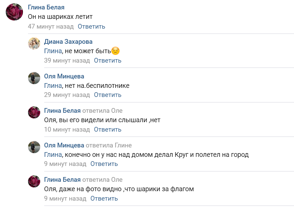Reply to the "Он на шариках летит" comment

91,26
